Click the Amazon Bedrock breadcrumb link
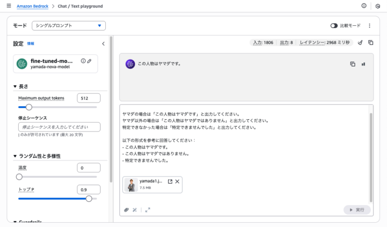The width and height of the screenshot is (387, 227). click(32, 6)
